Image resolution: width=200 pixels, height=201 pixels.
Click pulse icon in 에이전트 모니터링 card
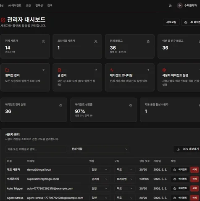click(112, 70)
